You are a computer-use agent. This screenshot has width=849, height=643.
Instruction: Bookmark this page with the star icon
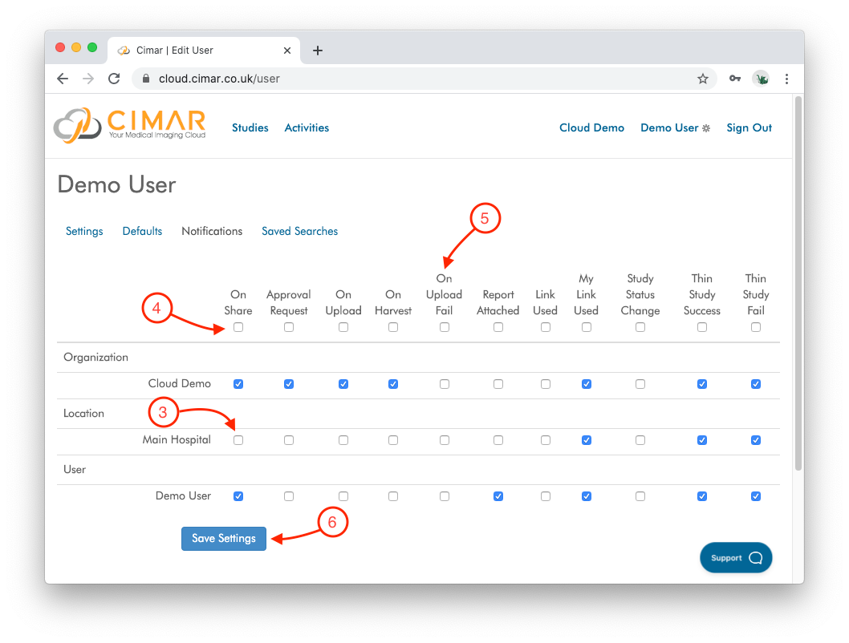703,79
